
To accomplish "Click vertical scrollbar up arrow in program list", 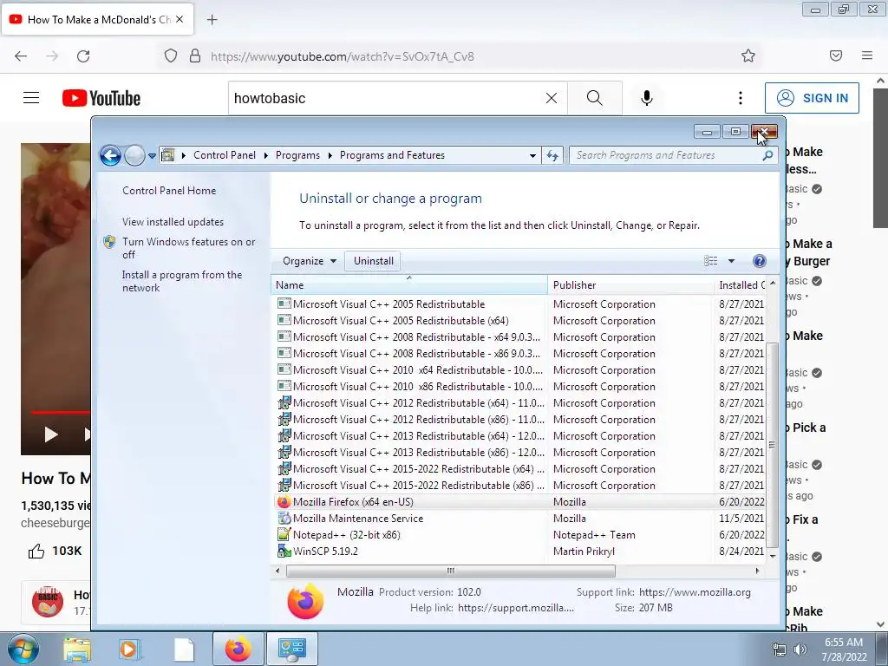I will (x=773, y=282).
